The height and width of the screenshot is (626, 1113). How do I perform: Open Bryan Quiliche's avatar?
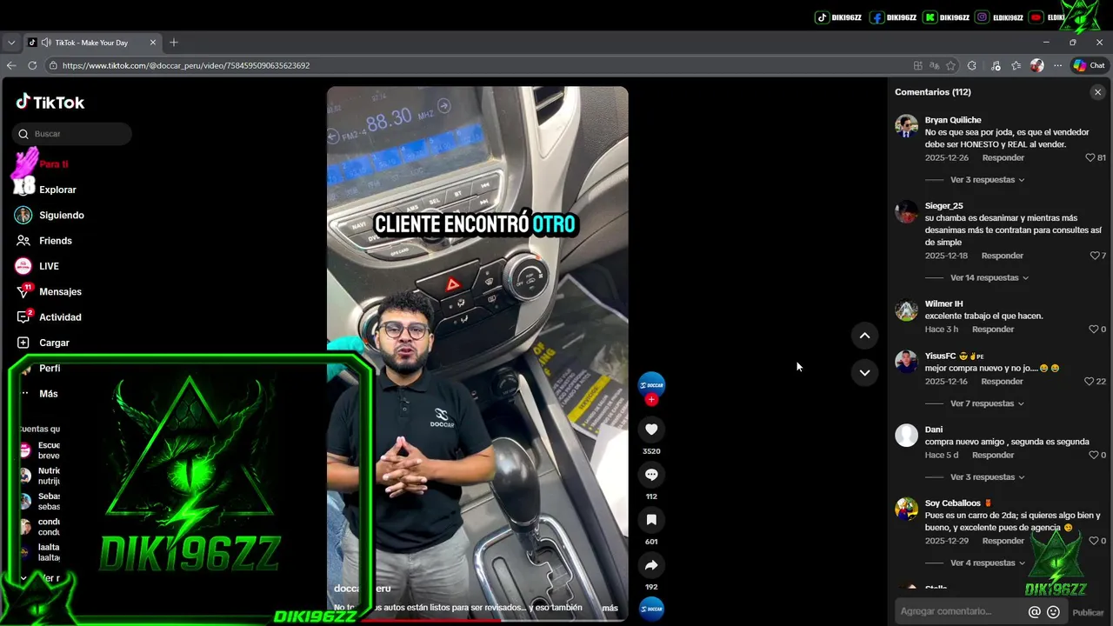906,126
